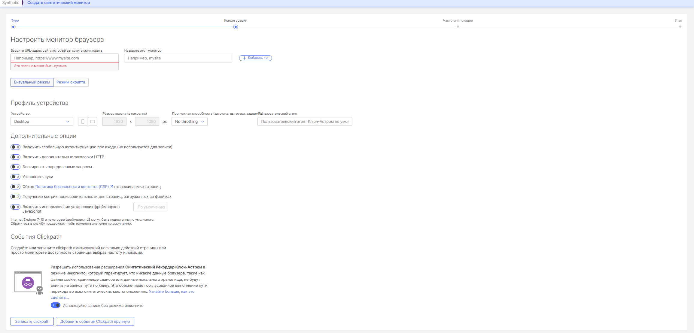Click the Type step marker
The width and height of the screenshot is (694, 333).
pyautogui.click(x=13, y=27)
